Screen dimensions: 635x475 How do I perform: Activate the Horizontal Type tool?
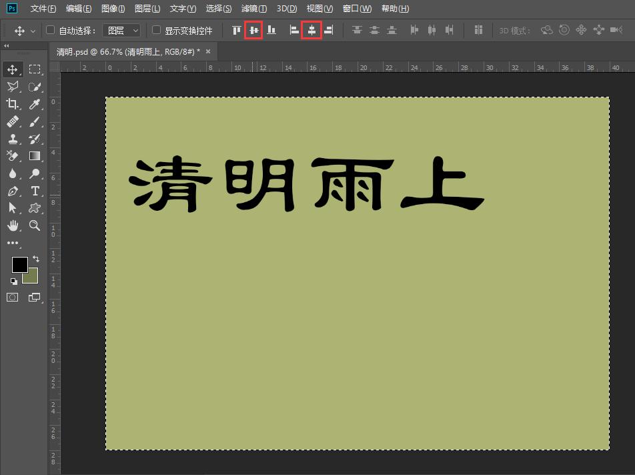[x=35, y=190]
